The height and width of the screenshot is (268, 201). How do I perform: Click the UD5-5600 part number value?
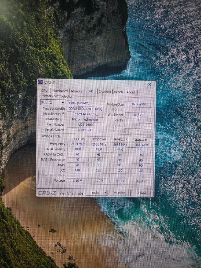85,125
